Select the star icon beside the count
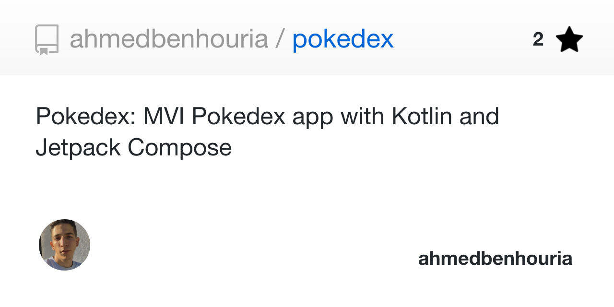Image resolution: width=614 pixels, height=307 pixels. click(x=570, y=38)
